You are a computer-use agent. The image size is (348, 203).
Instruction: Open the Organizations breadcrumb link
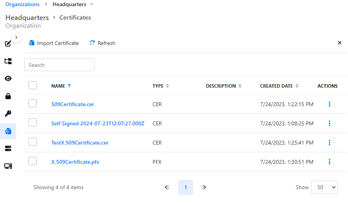(x=22, y=5)
